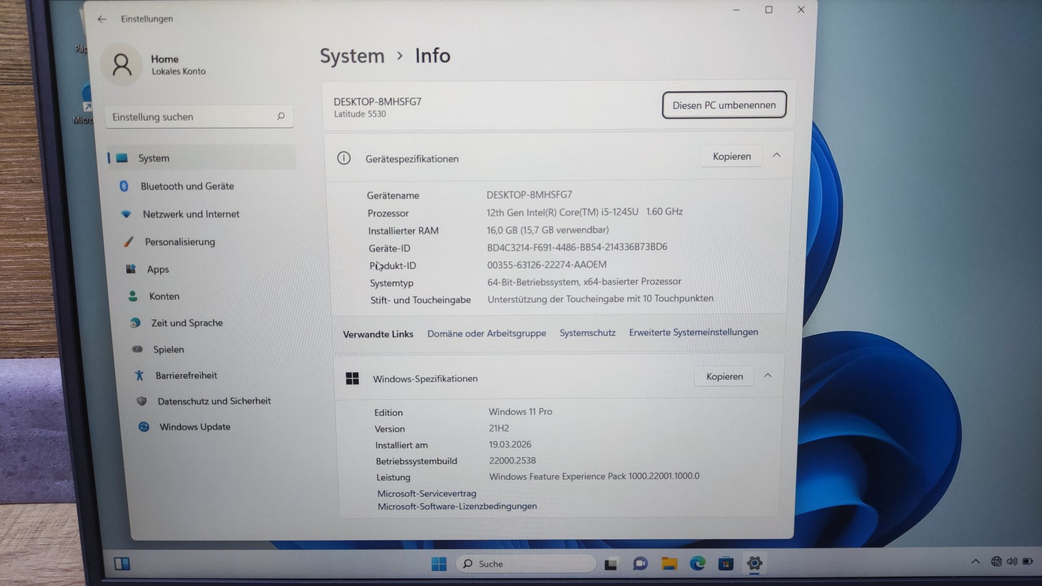Copy the Gerätespezifikationen with Kopieren
The image size is (1042, 586).
pos(731,156)
